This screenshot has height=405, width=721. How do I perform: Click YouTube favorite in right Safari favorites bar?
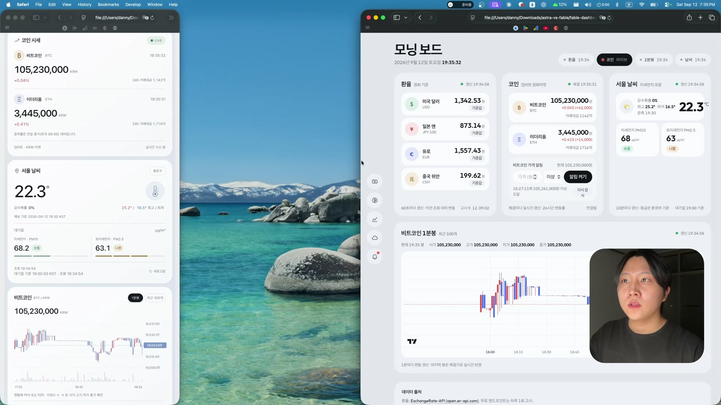(x=546, y=28)
